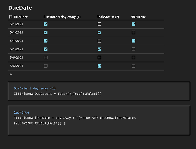The height and width of the screenshot is (149, 196).
Task: Select the first row's 5/1/2021 date cell
Action: (16, 24)
